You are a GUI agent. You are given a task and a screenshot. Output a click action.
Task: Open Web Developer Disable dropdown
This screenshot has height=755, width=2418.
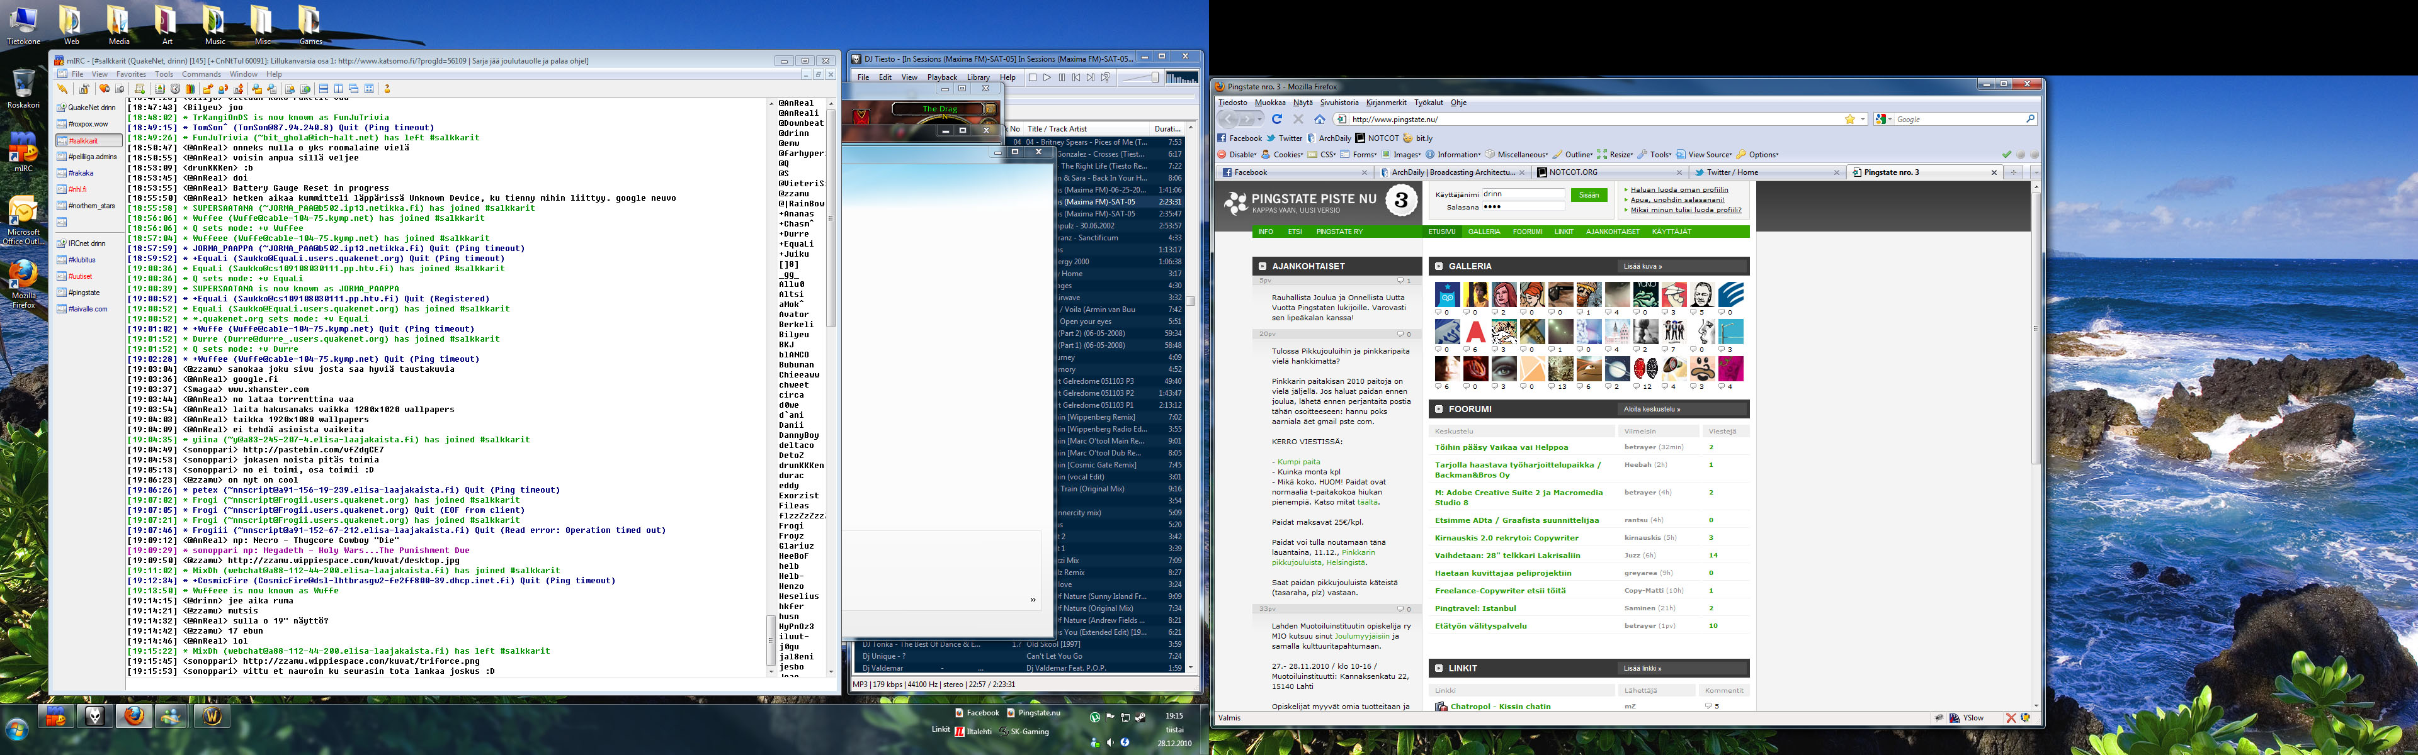(x=1242, y=155)
